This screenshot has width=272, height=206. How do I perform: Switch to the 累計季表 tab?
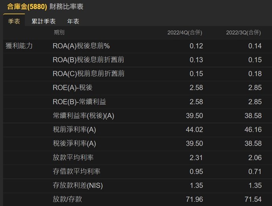click(x=43, y=21)
